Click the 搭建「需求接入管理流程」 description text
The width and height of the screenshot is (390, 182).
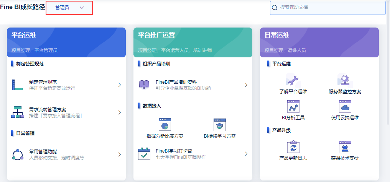56,116
